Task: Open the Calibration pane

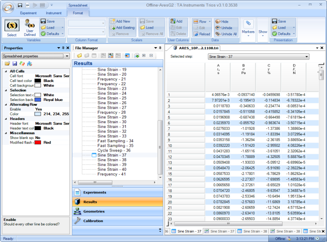Action: tap(118, 221)
